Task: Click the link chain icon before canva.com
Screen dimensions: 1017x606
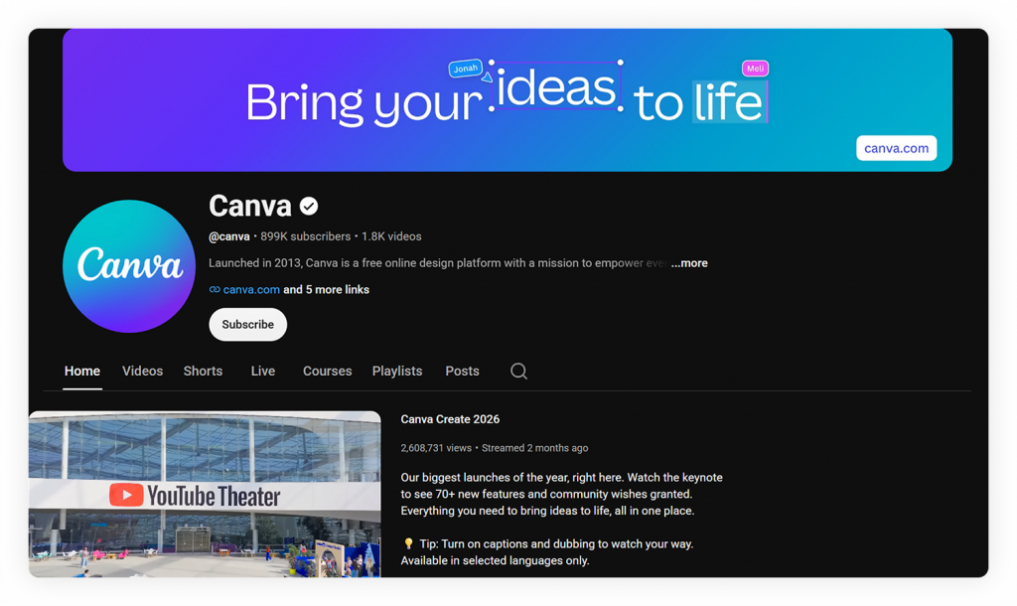Action: [x=215, y=289]
